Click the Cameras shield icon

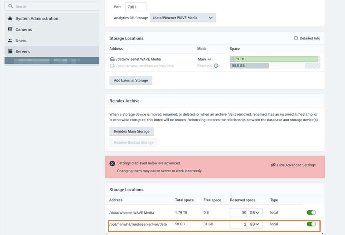[x=10, y=29]
